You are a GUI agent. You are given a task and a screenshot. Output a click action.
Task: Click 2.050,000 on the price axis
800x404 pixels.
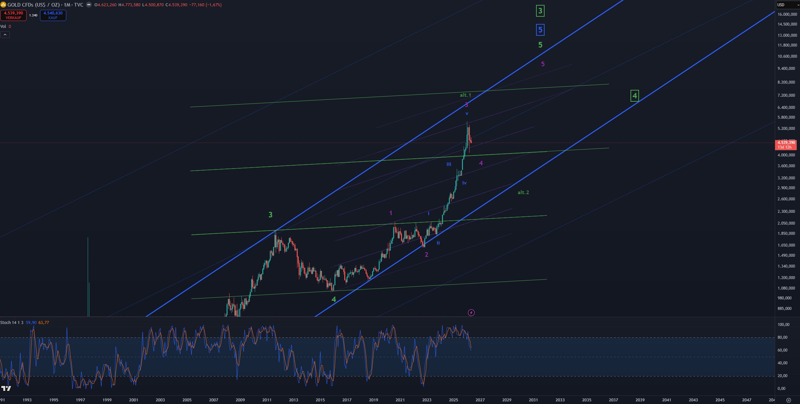click(x=786, y=223)
